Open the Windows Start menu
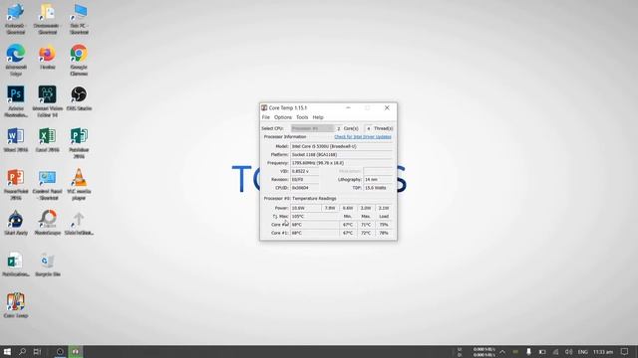The image size is (638, 358). click(7, 351)
